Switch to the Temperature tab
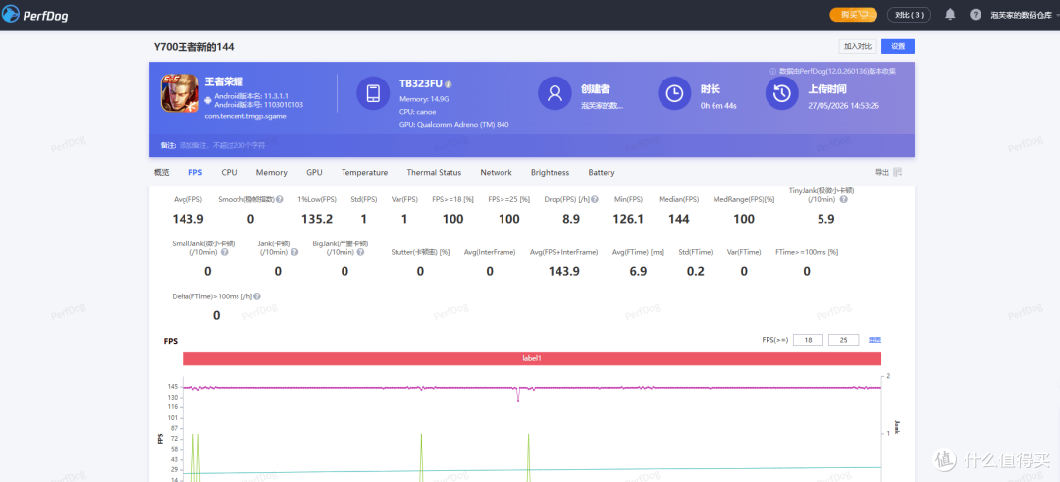Viewport: 1060px width, 482px height. [364, 173]
